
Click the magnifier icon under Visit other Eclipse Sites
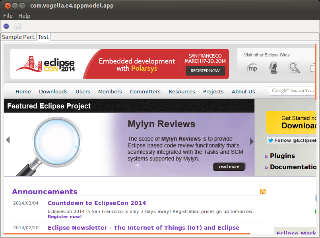click(x=294, y=68)
